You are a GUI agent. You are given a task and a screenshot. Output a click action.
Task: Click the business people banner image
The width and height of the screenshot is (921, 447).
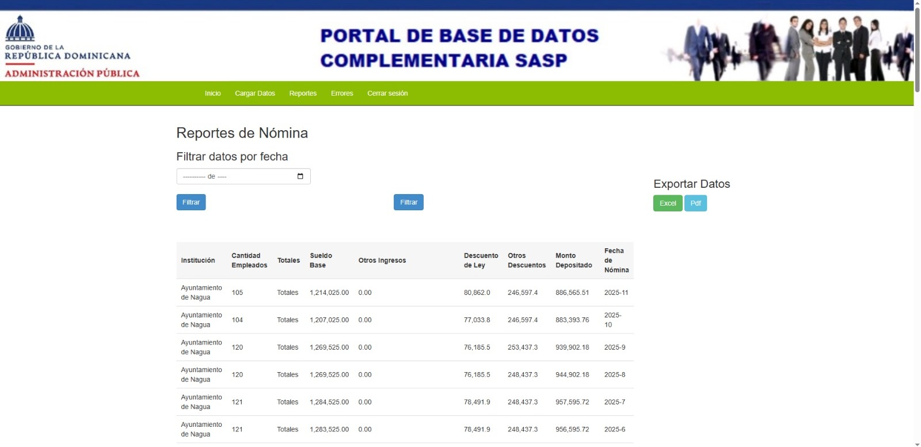[x=789, y=47]
